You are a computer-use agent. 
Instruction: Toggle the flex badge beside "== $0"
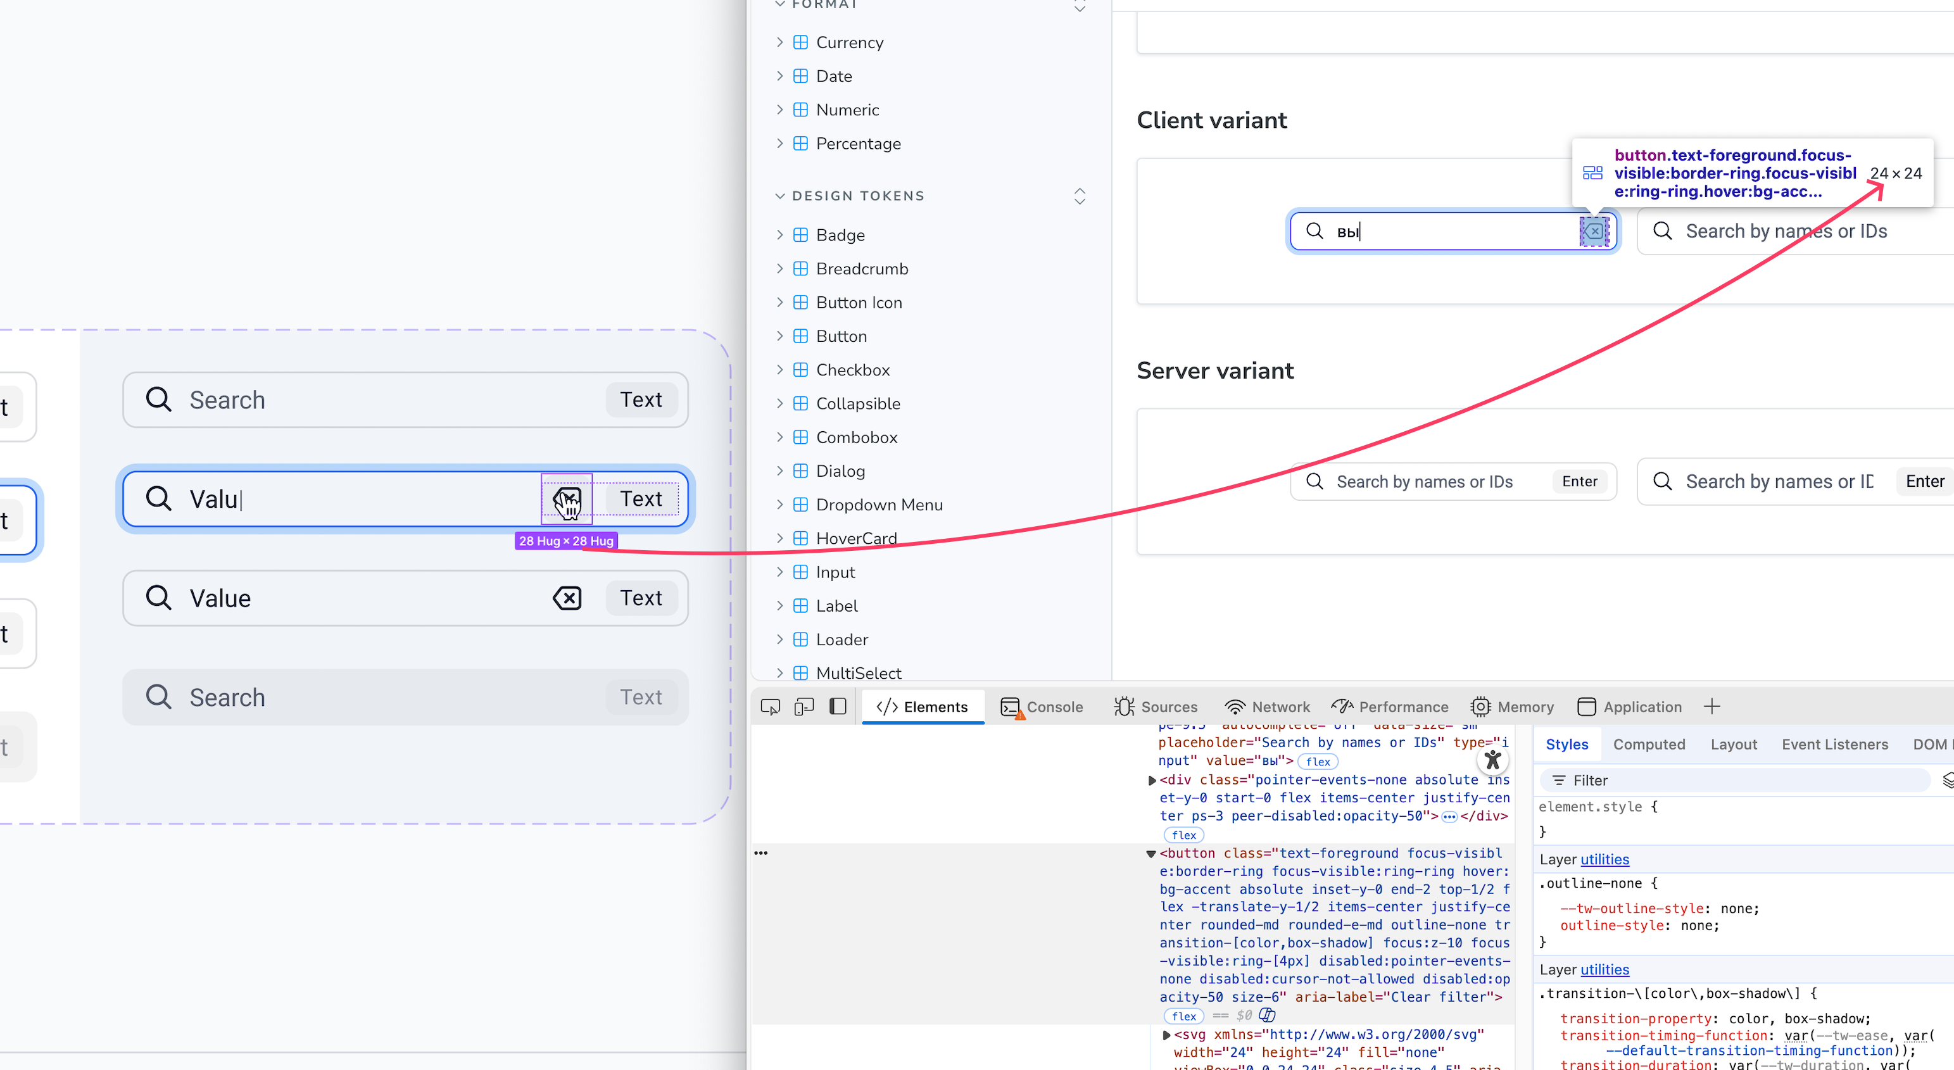(1183, 1016)
